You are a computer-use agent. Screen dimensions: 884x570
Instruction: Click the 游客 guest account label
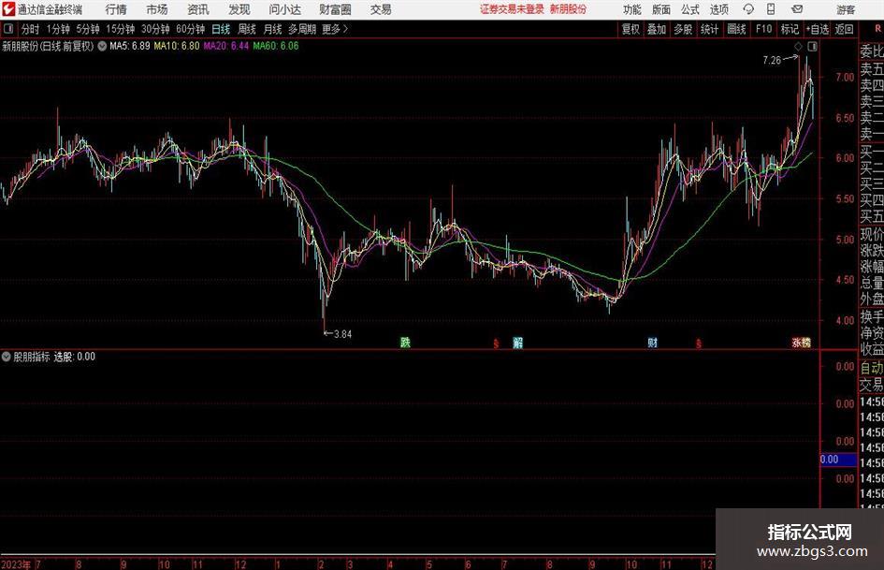click(x=845, y=9)
